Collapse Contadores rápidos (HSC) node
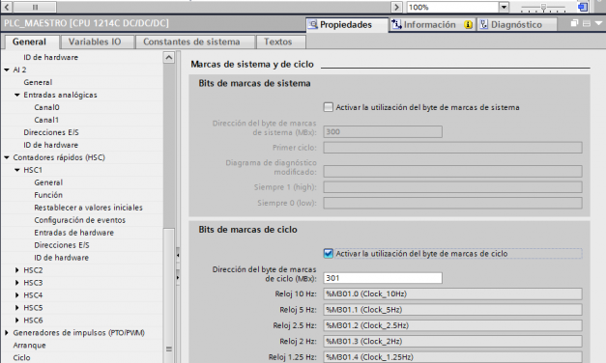This screenshot has height=363, width=606. click(7, 157)
